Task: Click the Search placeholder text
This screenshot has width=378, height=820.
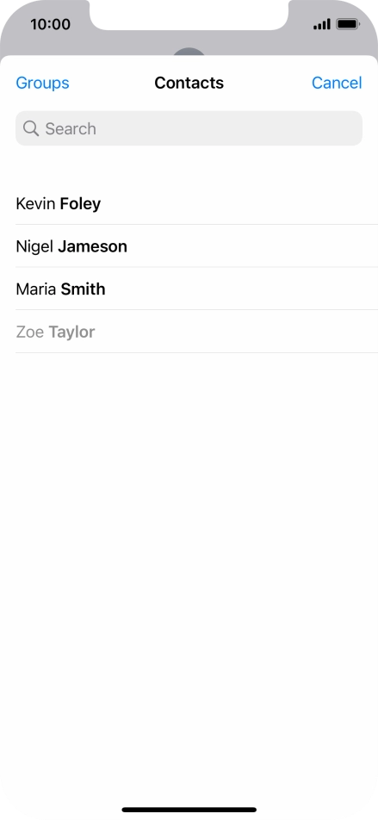Action: pyautogui.click(x=71, y=128)
